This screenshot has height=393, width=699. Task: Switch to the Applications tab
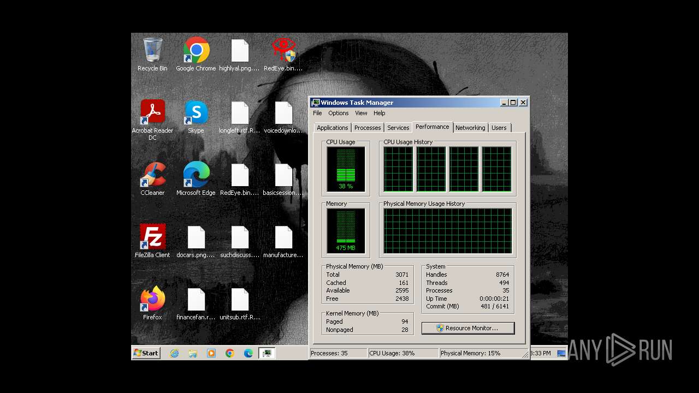tap(333, 128)
